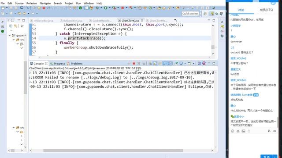The width and height of the screenshot is (282, 158).
Task: Click the Pin Console icon
Action: pyautogui.click(x=176, y=63)
